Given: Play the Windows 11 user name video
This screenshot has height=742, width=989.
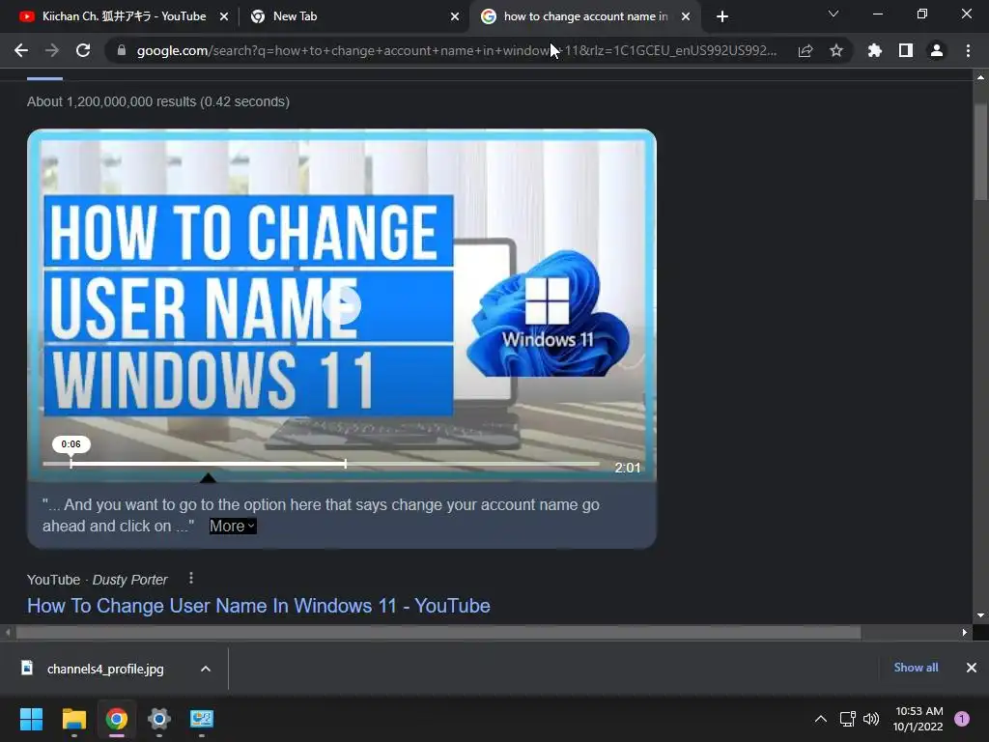Looking at the screenshot, I should 341,305.
